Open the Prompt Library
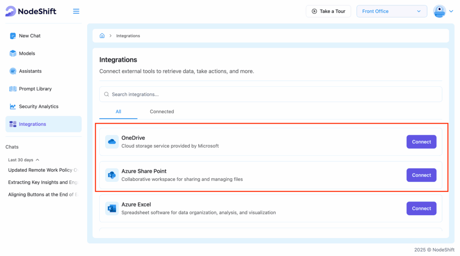Screen dimensions: 460x256 click(x=35, y=89)
